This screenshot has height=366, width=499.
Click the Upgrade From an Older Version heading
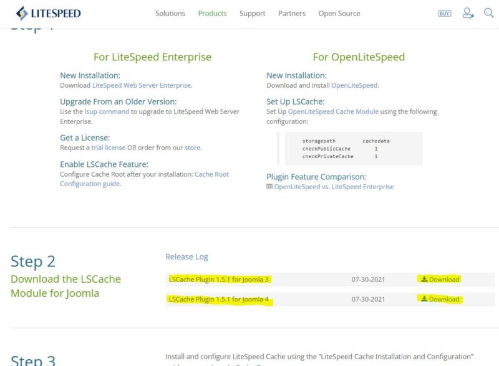coord(118,101)
